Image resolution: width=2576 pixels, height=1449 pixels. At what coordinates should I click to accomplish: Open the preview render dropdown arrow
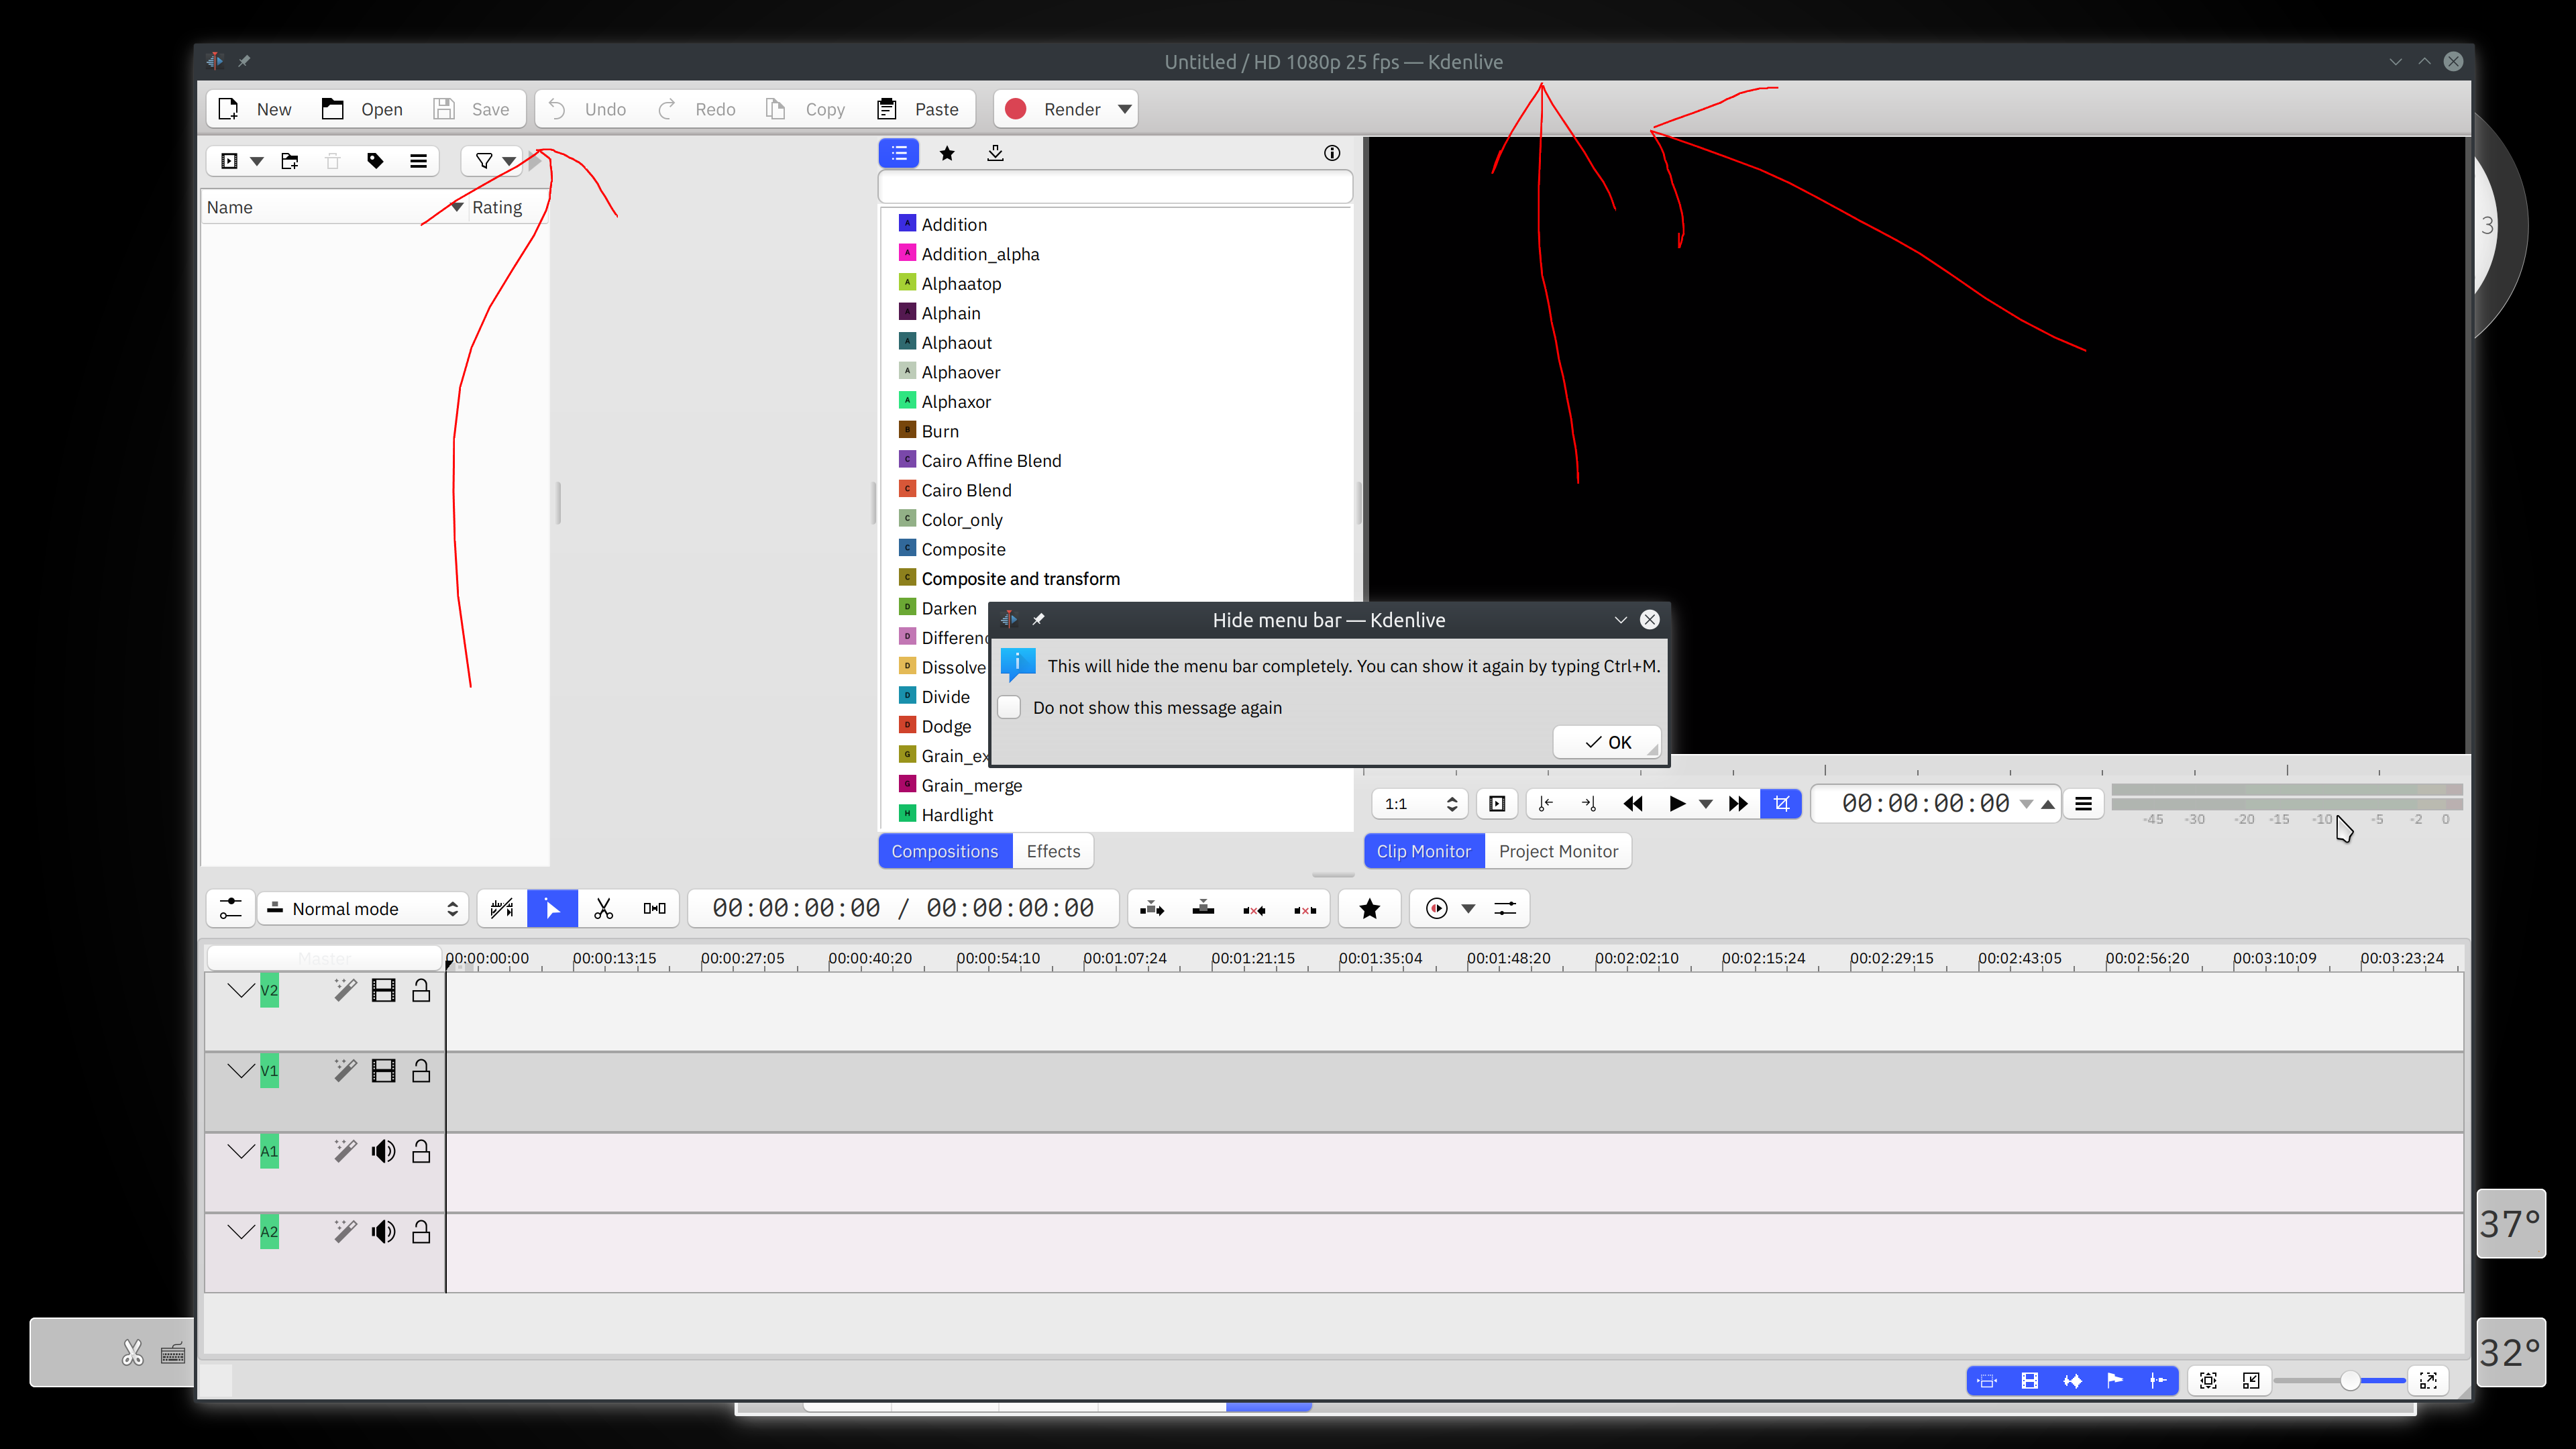pyautogui.click(x=1468, y=908)
